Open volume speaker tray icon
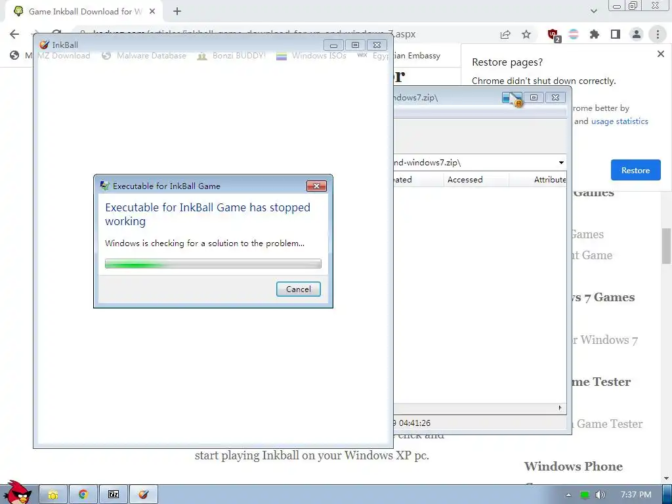 coord(600,495)
